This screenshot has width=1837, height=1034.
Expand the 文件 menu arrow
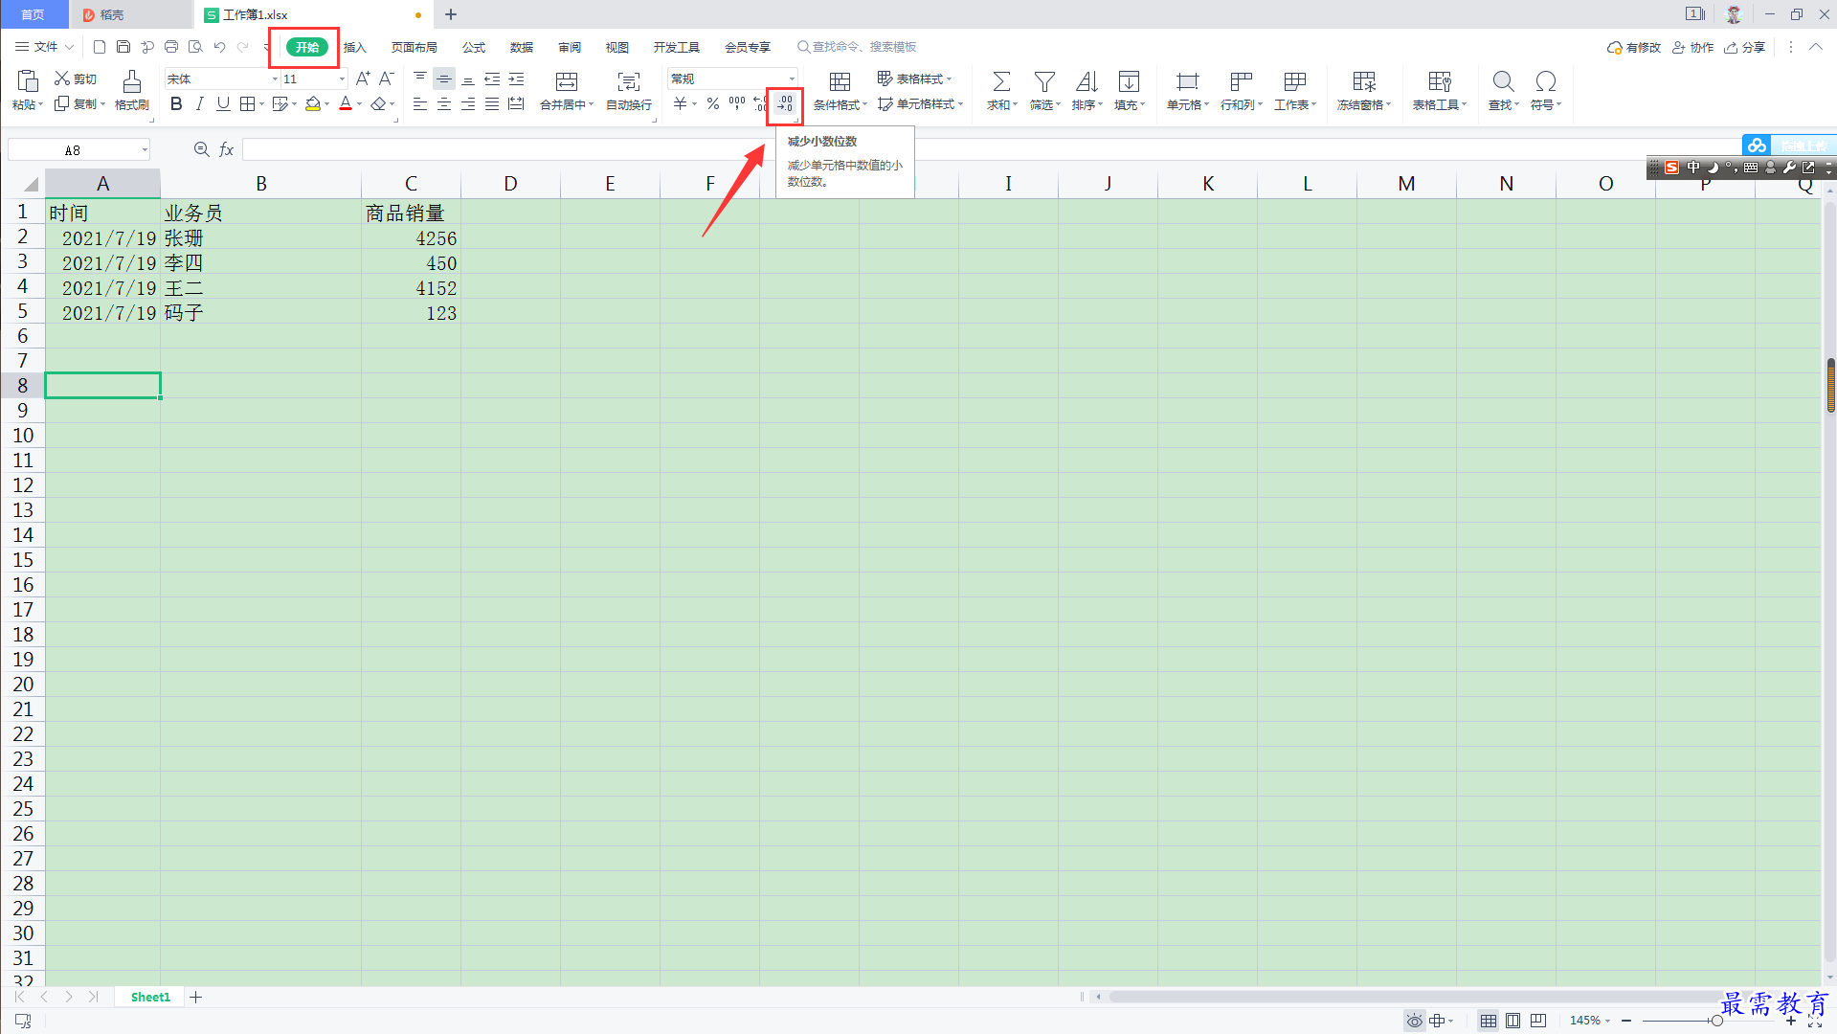(70, 47)
